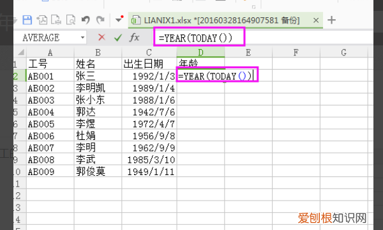Click date cell 1988/1/6
The image size is (383, 230).
[x=149, y=100]
